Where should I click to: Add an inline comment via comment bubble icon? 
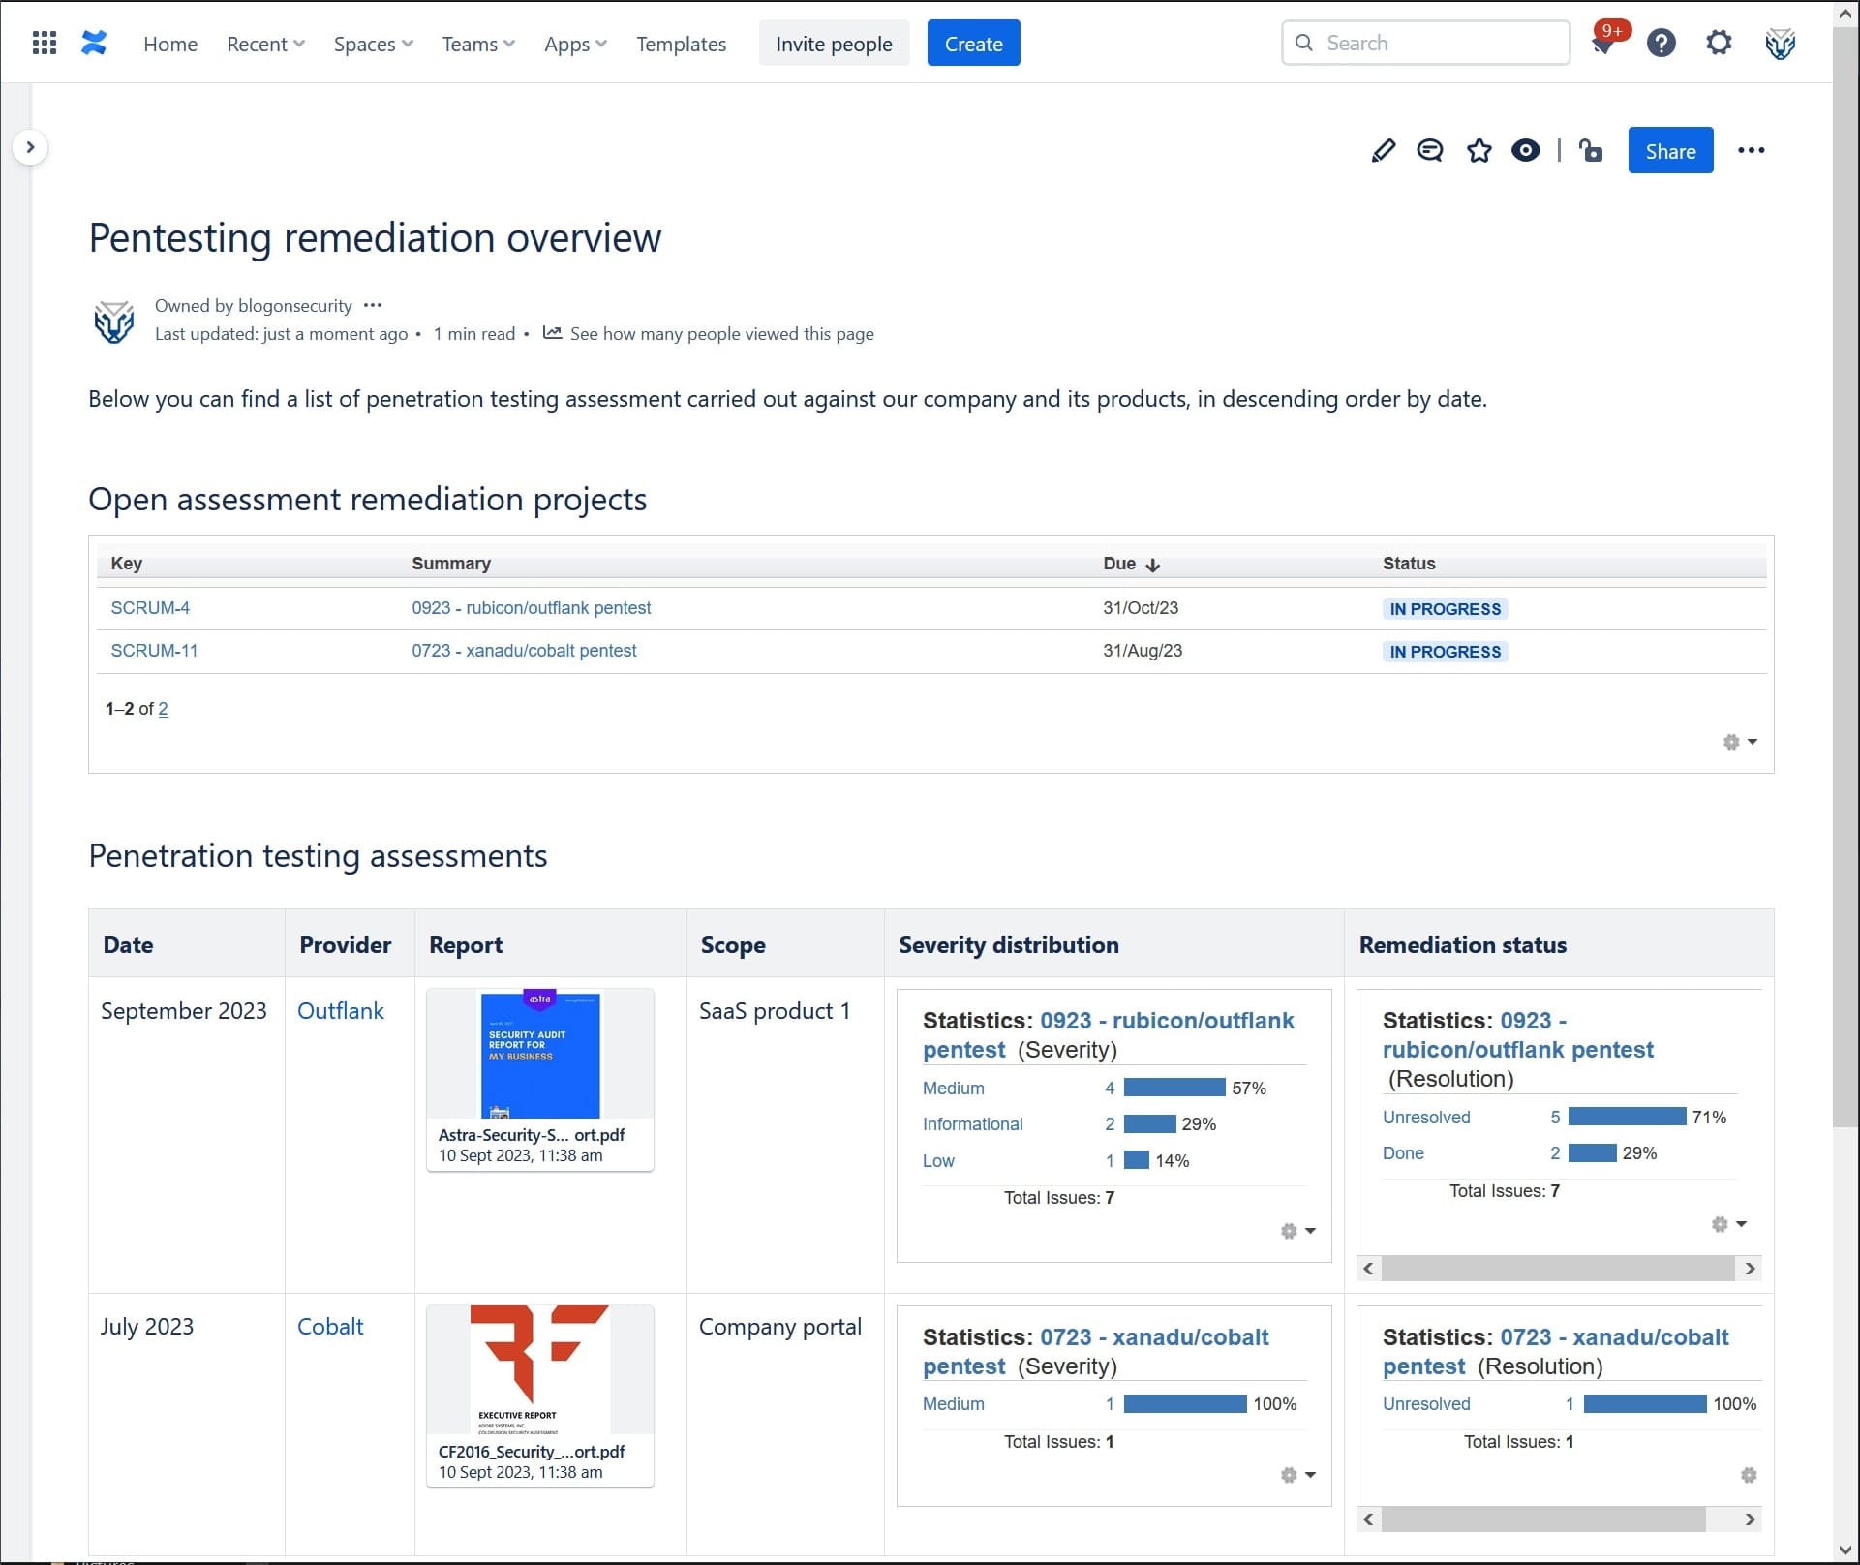pos(1430,150)
